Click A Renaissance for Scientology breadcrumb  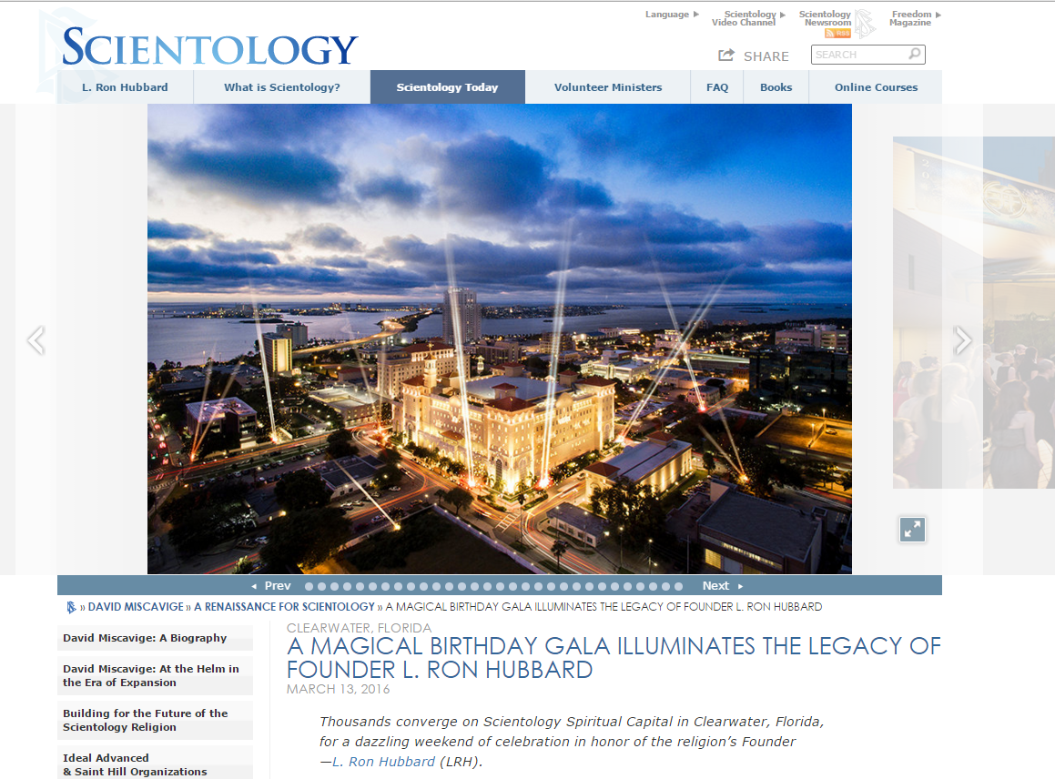click(285, 607)
